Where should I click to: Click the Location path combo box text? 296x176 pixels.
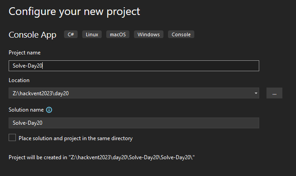[x=40, y=93]
